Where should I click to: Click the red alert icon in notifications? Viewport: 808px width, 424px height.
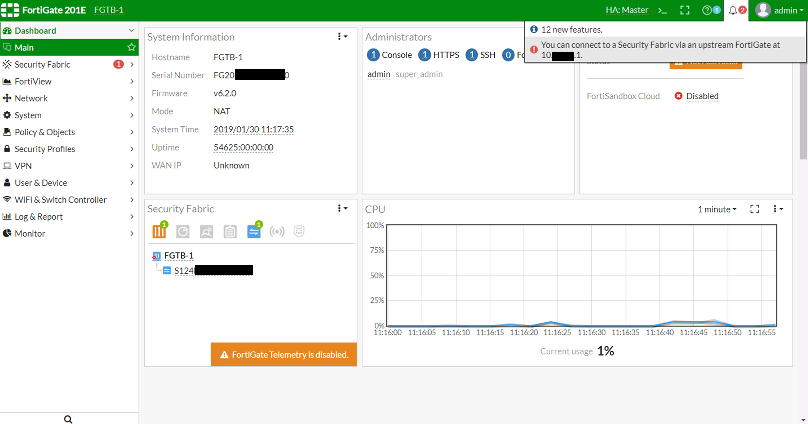point(534,50)
